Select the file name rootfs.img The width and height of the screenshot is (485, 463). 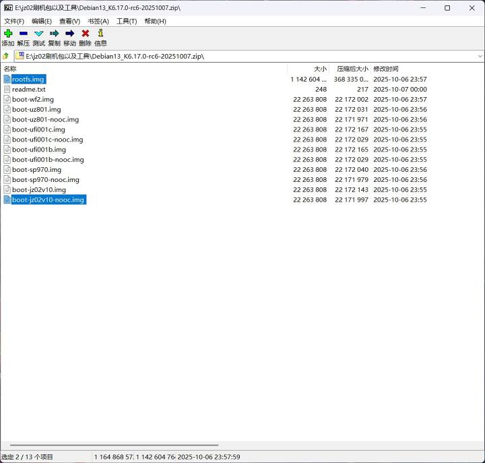click(28, 80)
